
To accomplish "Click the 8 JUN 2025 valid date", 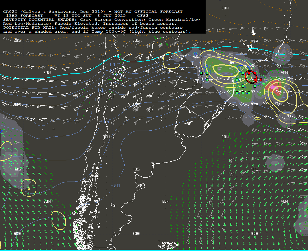I will (x=112, y=16).
